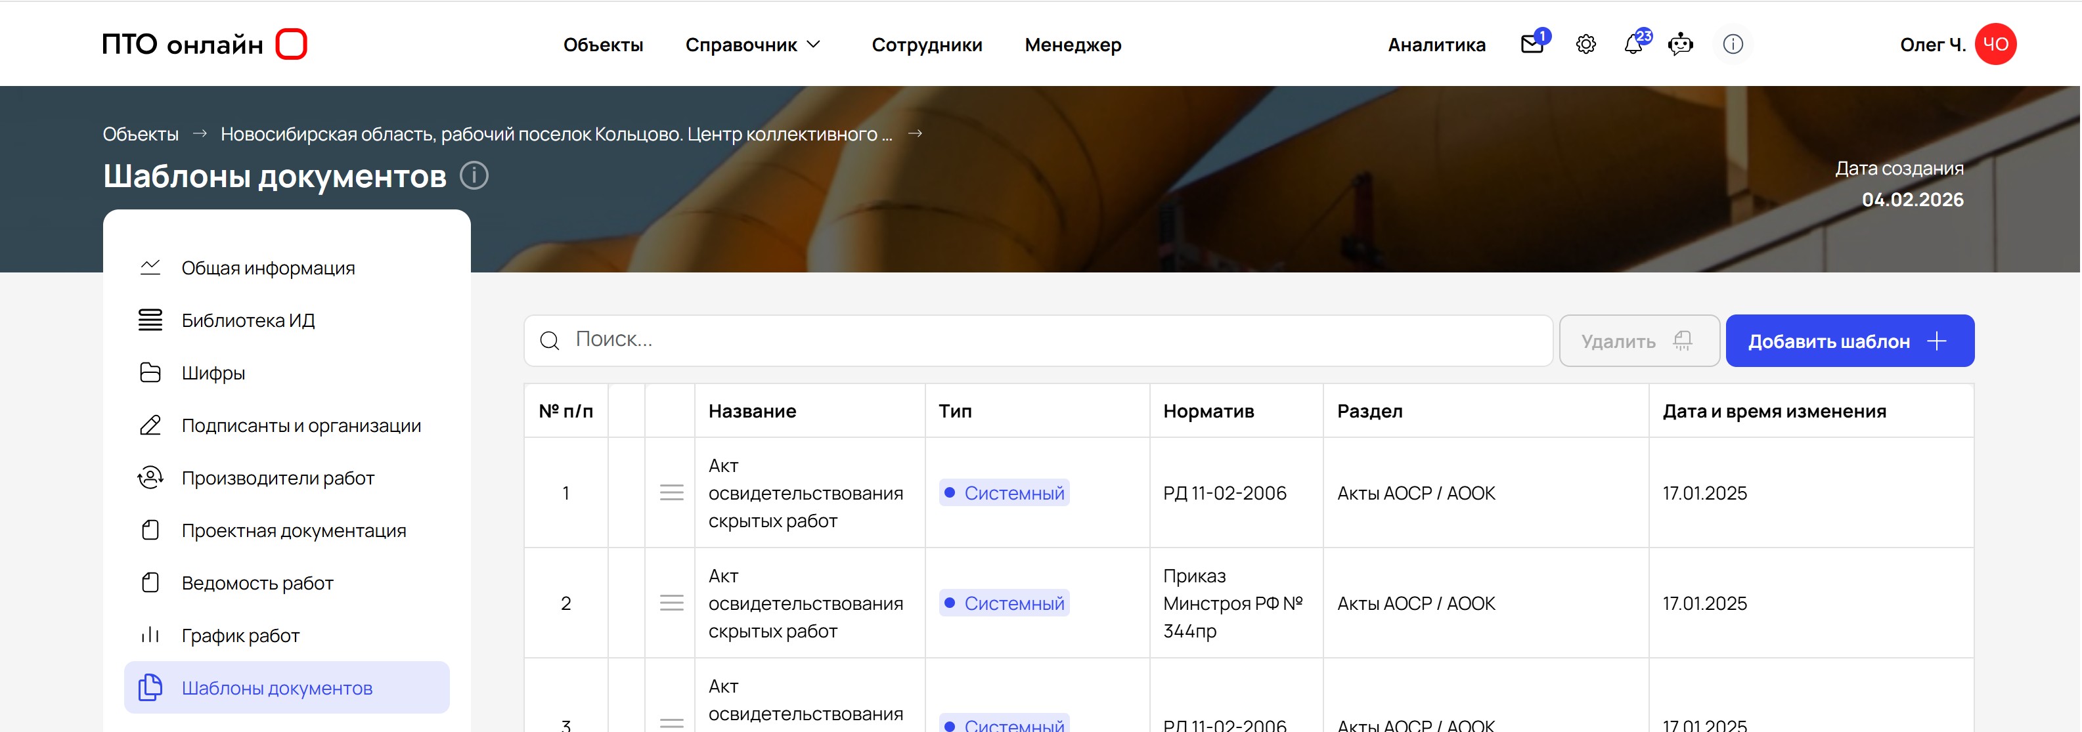Click the Ведомость работ file icon

pyautogui.click(x=150, y=582)
